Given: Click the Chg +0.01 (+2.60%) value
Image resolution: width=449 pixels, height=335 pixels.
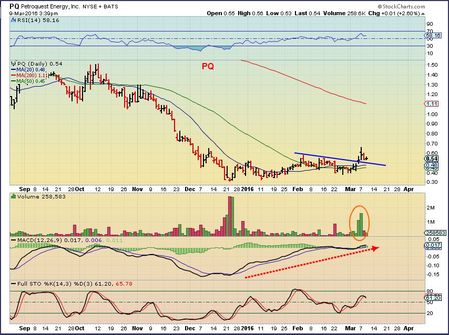Looking at the screenshot, I should pyautogui.click(x=394, y=13).
